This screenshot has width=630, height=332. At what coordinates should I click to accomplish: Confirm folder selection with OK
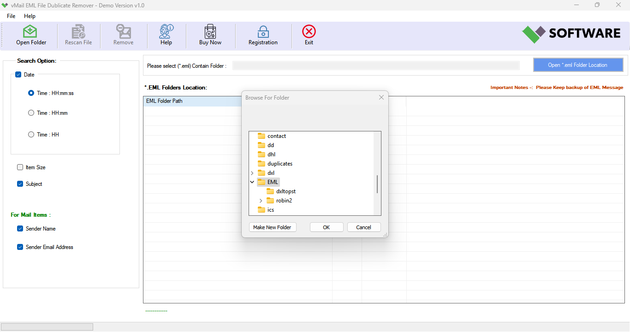[327, 227]
